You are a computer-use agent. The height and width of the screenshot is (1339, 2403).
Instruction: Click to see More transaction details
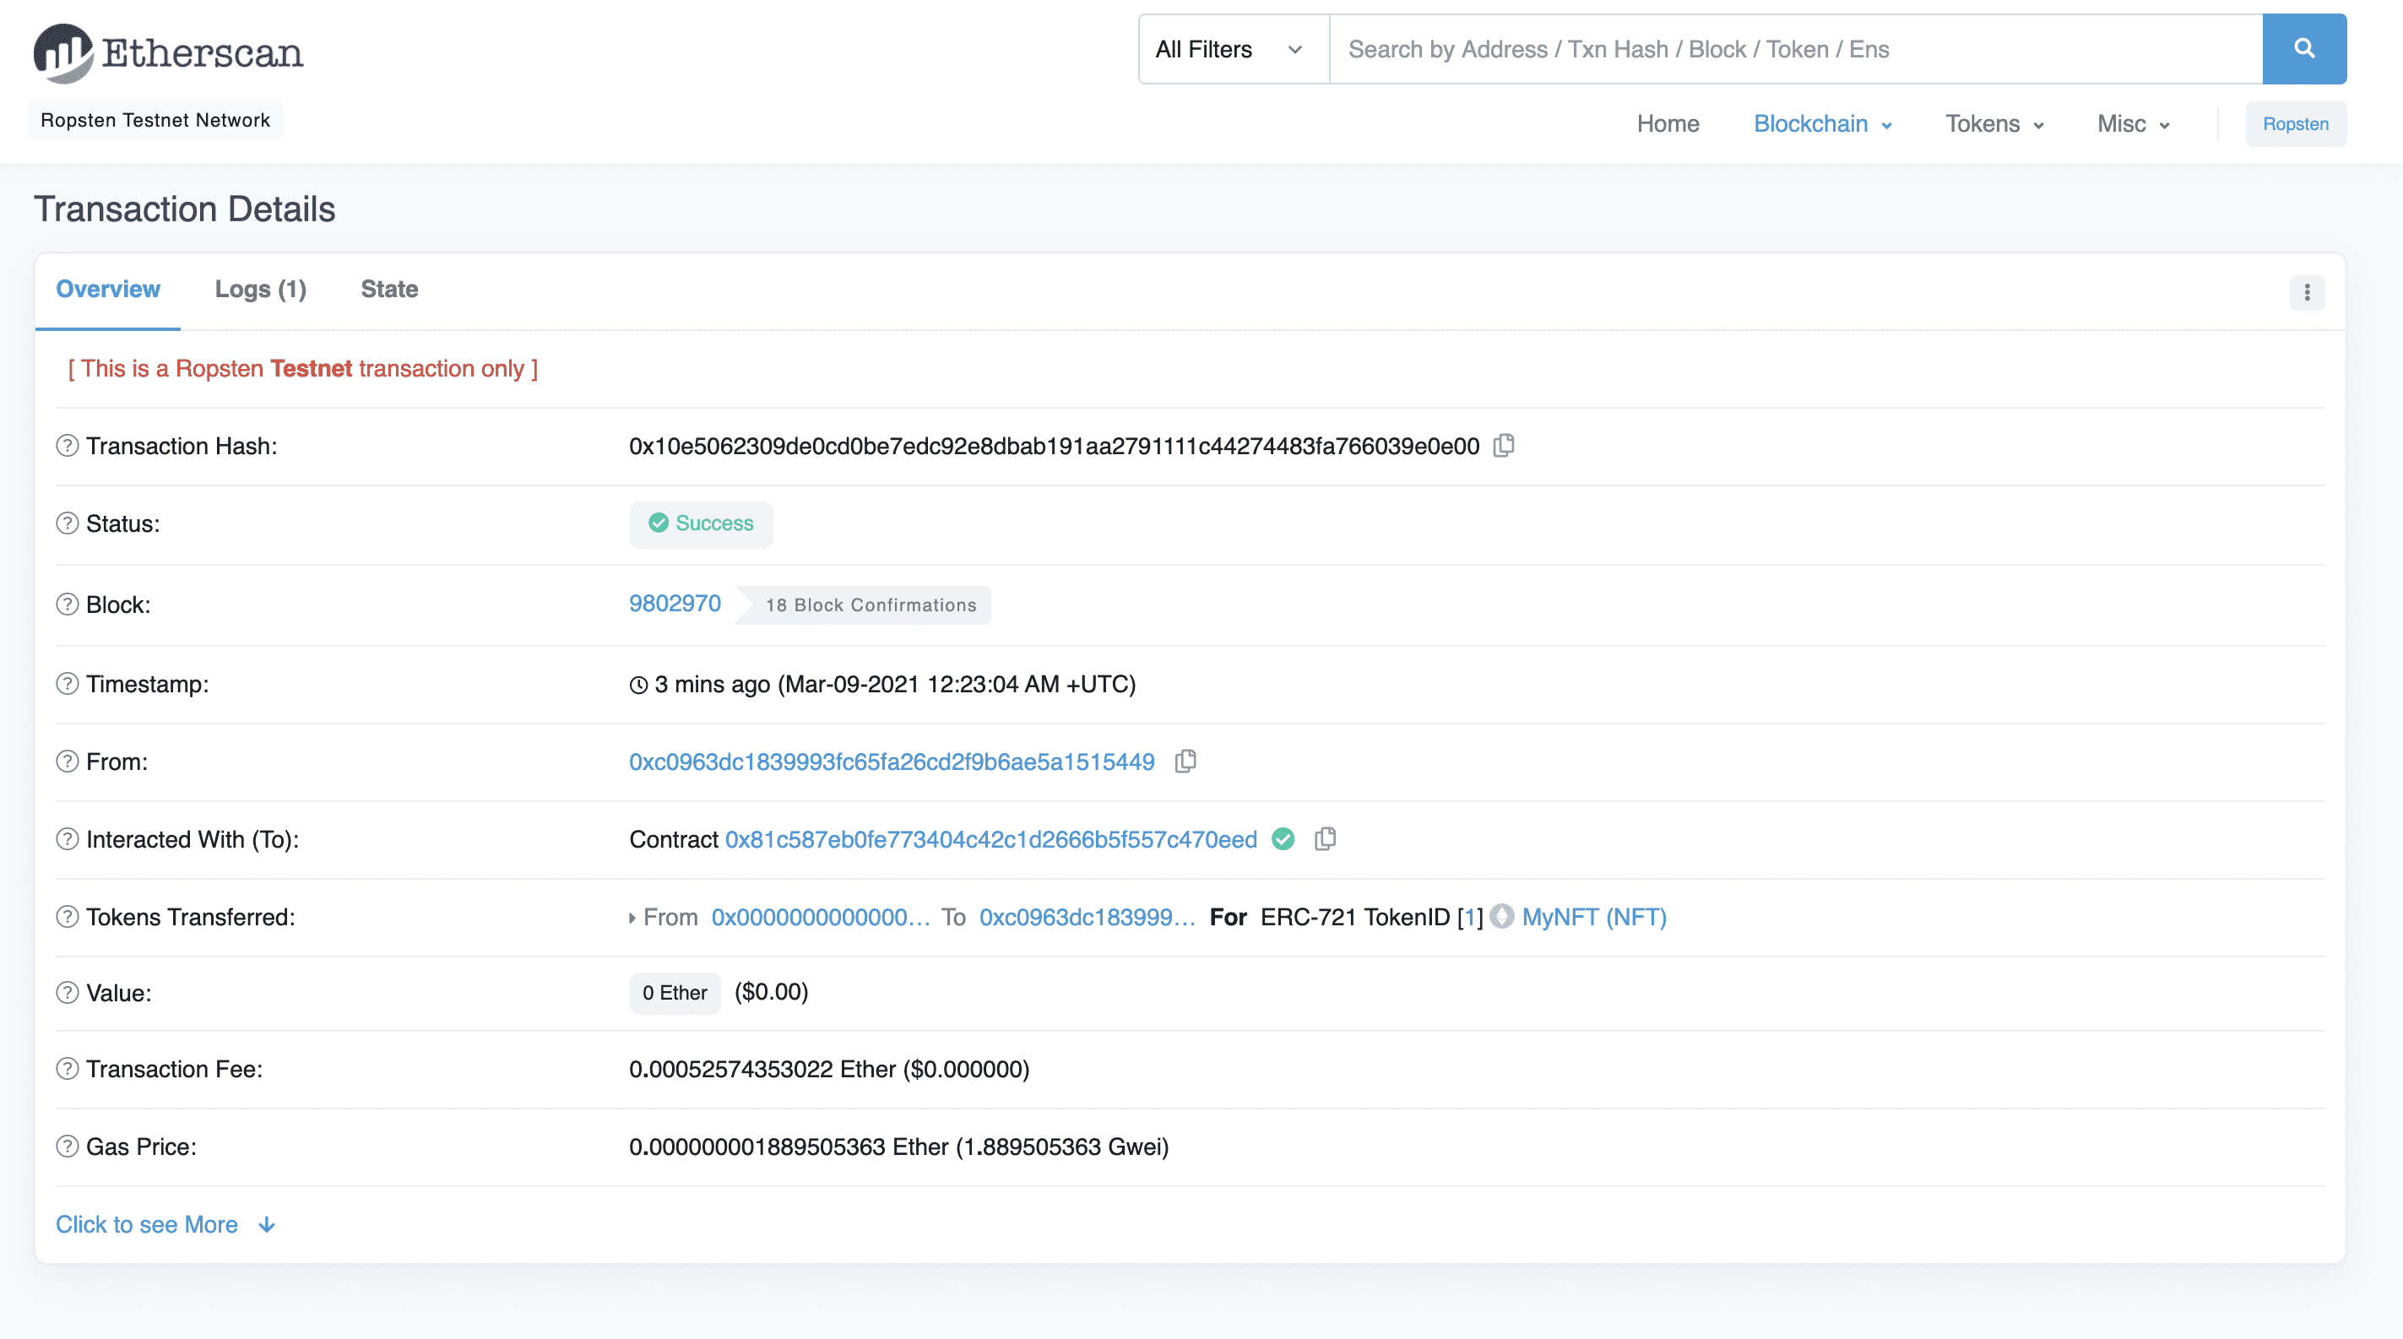(146, 1224)
